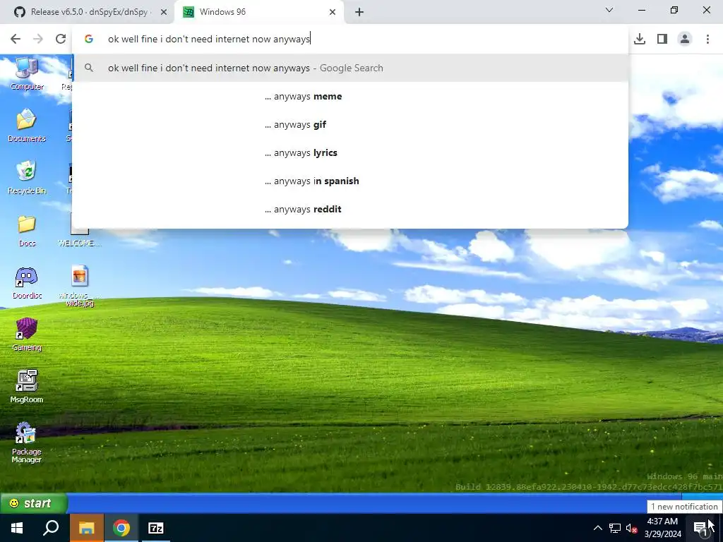Close the dnSpy release tab
Screen dimensions: 723x542
164,12
